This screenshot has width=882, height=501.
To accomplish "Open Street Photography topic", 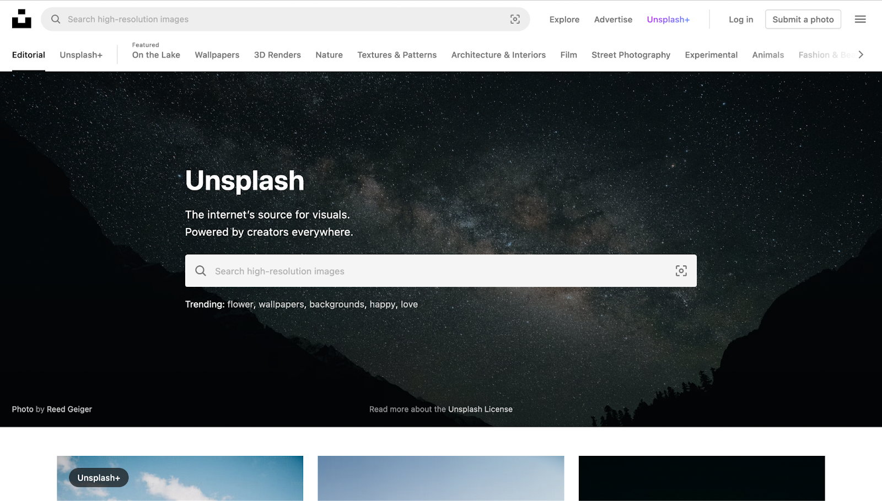I will click(631, 55).
